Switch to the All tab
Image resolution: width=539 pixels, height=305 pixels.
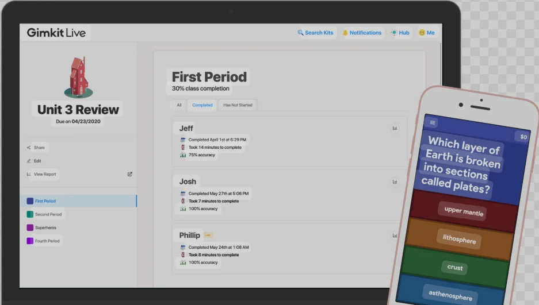pyautogui.click(x=179, y=105)
